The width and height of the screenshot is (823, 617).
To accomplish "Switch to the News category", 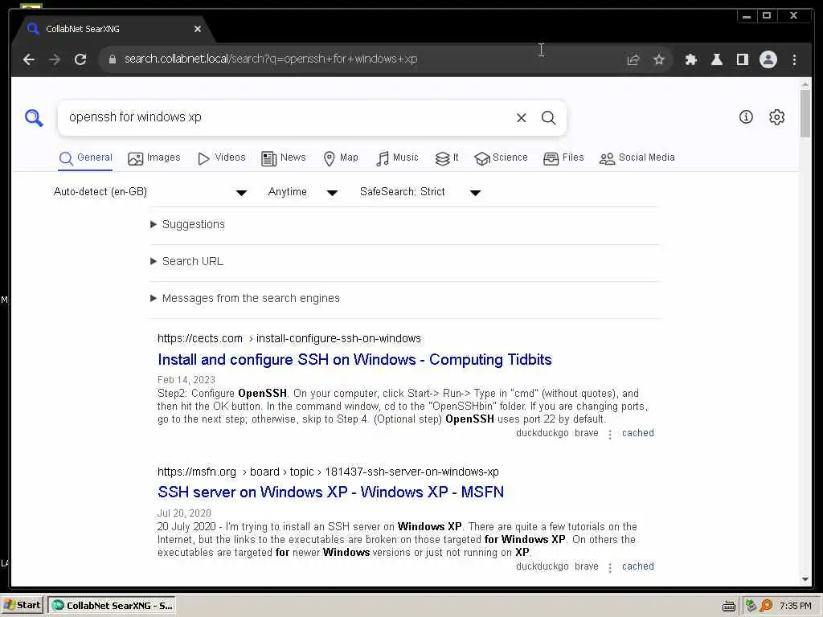I will [284, 158].
